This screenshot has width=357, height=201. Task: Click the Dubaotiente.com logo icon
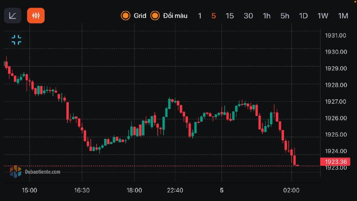[x=16, y=171]
